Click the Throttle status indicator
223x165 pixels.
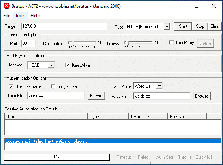pyautogui.click(x=185, y=157)
